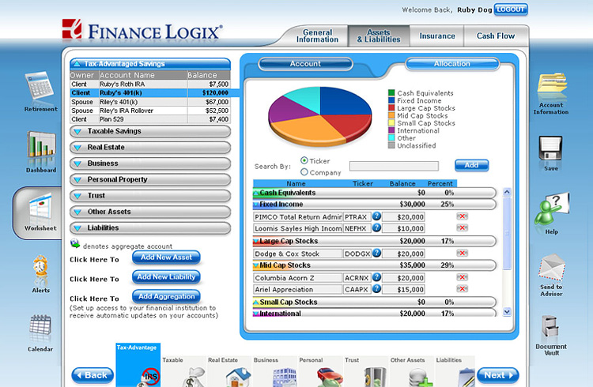Click the Mid Cap Stocks orange legend swatch
Screen dimensions: 593x387
pos(391,115)
